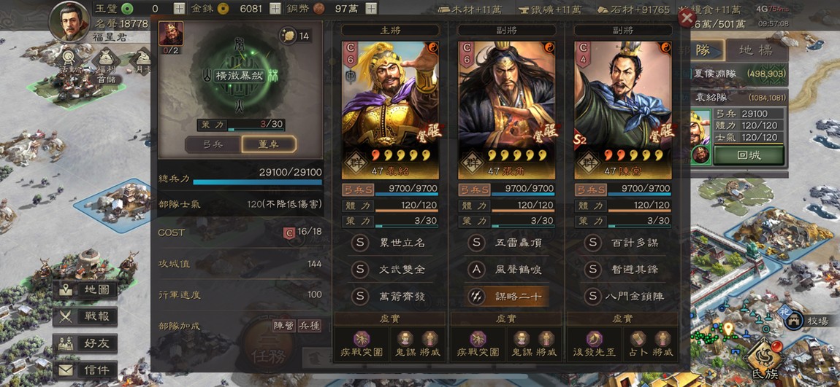The image size is (840, 387).
Task: Expand 虛實 section under 袁紹
Action: (x=389, y=318)
